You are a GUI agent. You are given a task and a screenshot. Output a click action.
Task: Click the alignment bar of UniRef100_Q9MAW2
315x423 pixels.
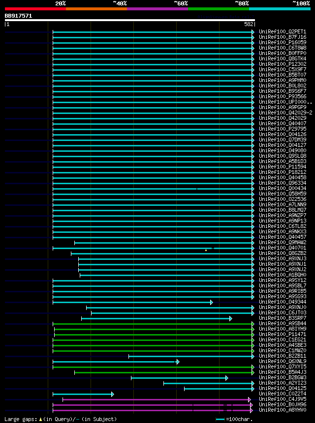pyautogui.click(x=164, y=243)
